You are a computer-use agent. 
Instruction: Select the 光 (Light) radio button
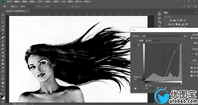(x=192, y=38)
